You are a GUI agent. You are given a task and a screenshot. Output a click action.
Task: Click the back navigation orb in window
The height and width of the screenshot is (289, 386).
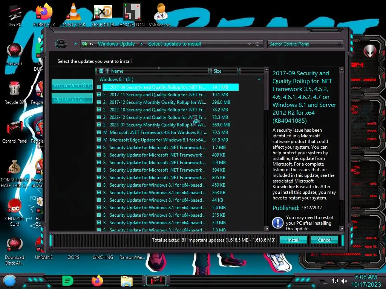(x=61, y=44)
